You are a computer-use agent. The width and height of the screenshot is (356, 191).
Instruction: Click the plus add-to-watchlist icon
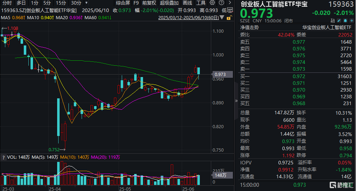[x=352, y=21]
